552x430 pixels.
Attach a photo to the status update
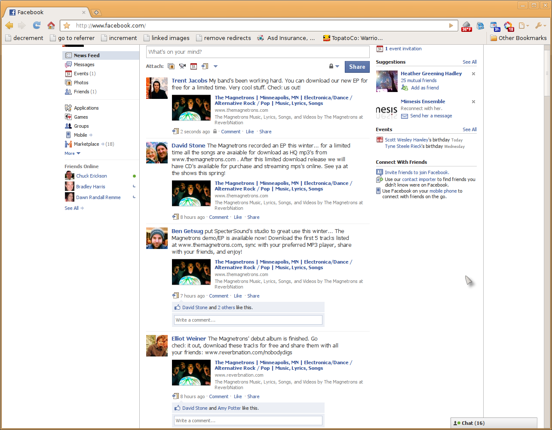[x=171, y=66]
